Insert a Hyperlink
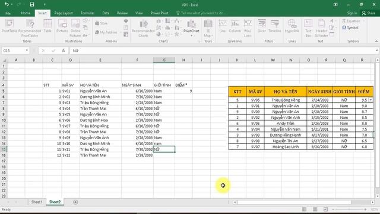This screenshot has width=380, height=214. tap(292, 26)
